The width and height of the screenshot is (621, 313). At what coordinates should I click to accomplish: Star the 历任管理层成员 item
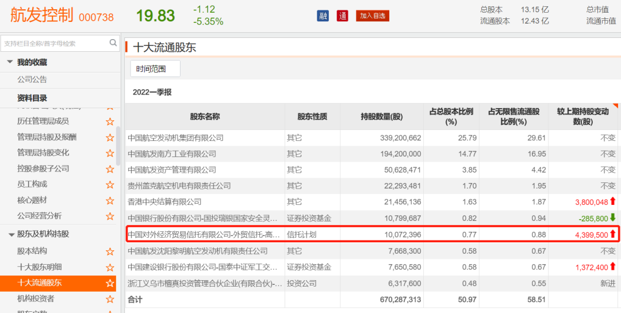(x=110, y=121)
